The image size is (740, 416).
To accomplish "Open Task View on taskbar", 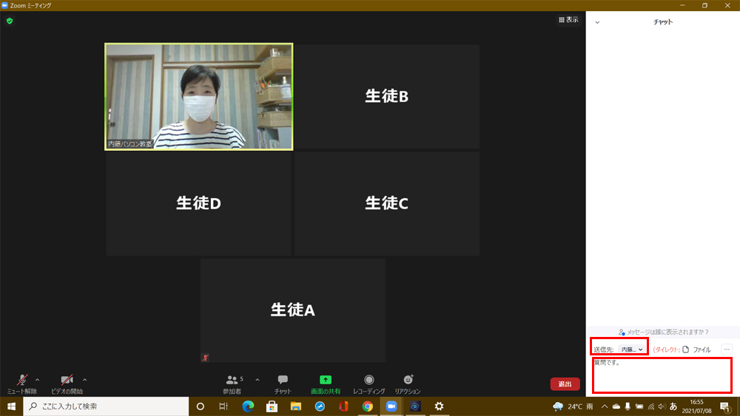I will (x=223, y=406).
